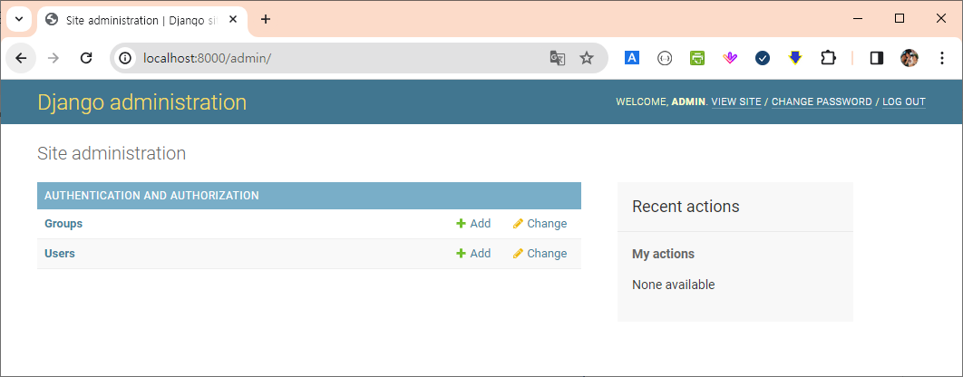Click the browser forward arrow

[54, 58]
